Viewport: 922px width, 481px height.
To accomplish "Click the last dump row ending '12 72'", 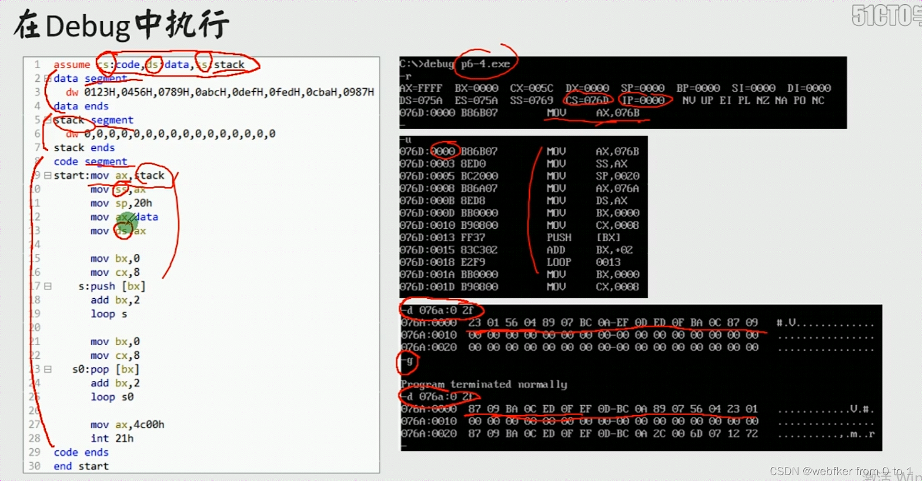I will (x=637, y=434).
